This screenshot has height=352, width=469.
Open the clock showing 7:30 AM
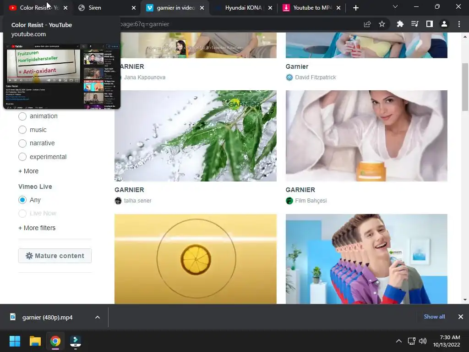pos(447,341)
